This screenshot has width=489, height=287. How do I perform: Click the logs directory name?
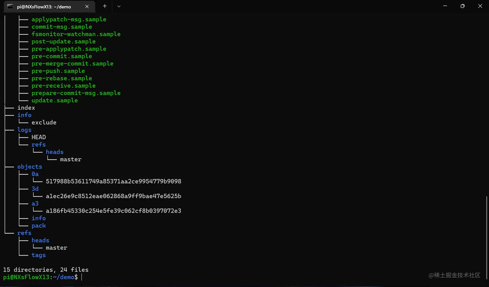click(x=25, y=130)
